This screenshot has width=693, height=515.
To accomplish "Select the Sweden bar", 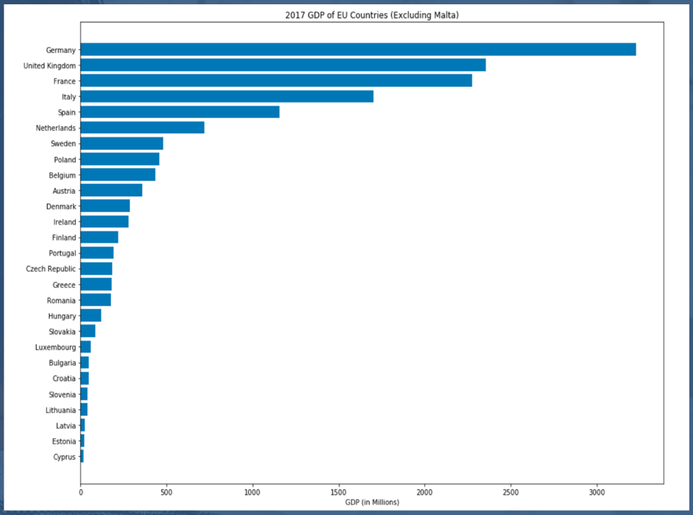I will (121, 143).
